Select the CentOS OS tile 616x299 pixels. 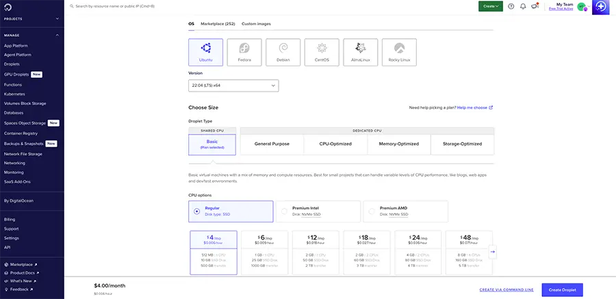click(322, 52)
